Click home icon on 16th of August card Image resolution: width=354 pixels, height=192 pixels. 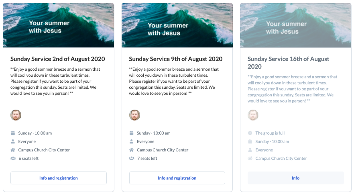tap(250, 158)
